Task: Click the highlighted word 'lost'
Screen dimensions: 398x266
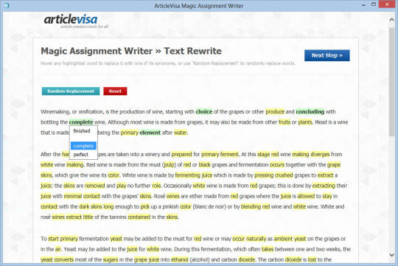Action: [x=312, y=259]
